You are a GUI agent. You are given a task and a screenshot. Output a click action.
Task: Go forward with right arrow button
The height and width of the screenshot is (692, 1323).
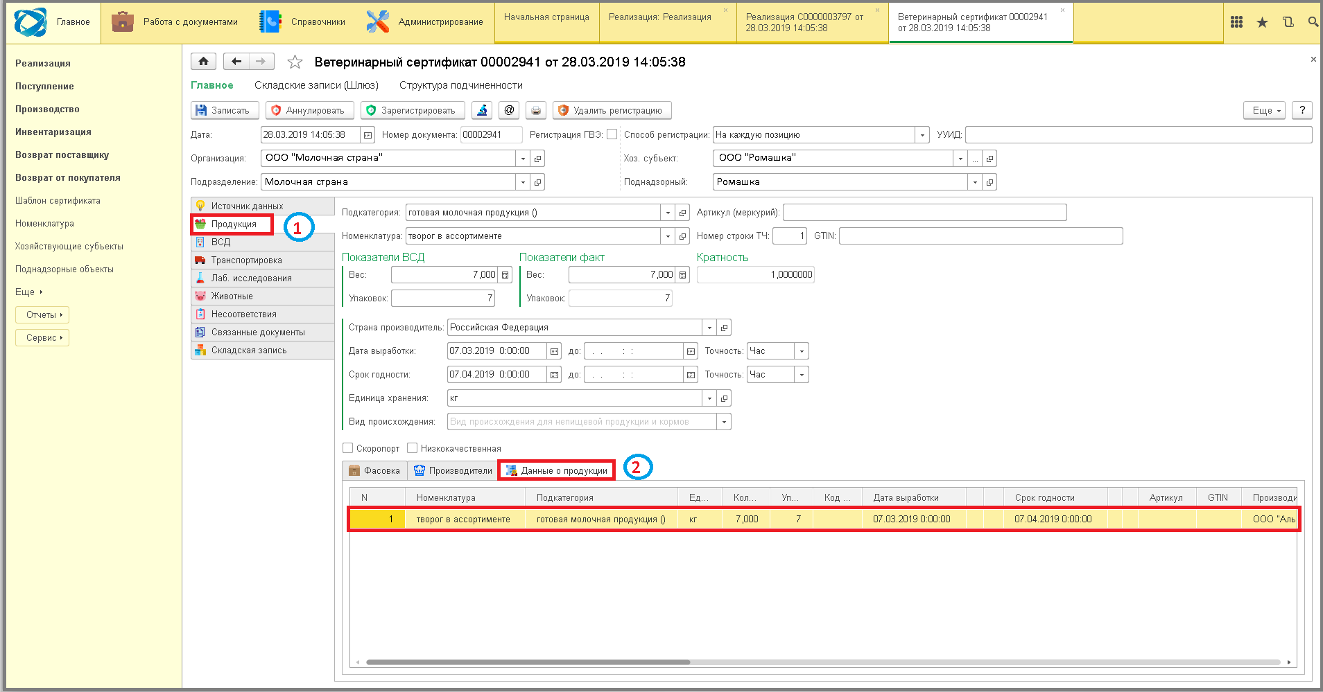(x=261, y=62)
